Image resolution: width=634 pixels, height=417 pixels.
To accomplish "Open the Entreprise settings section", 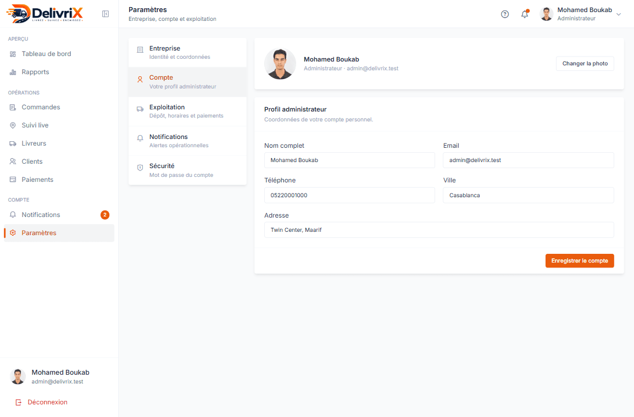I will [187, 53].
